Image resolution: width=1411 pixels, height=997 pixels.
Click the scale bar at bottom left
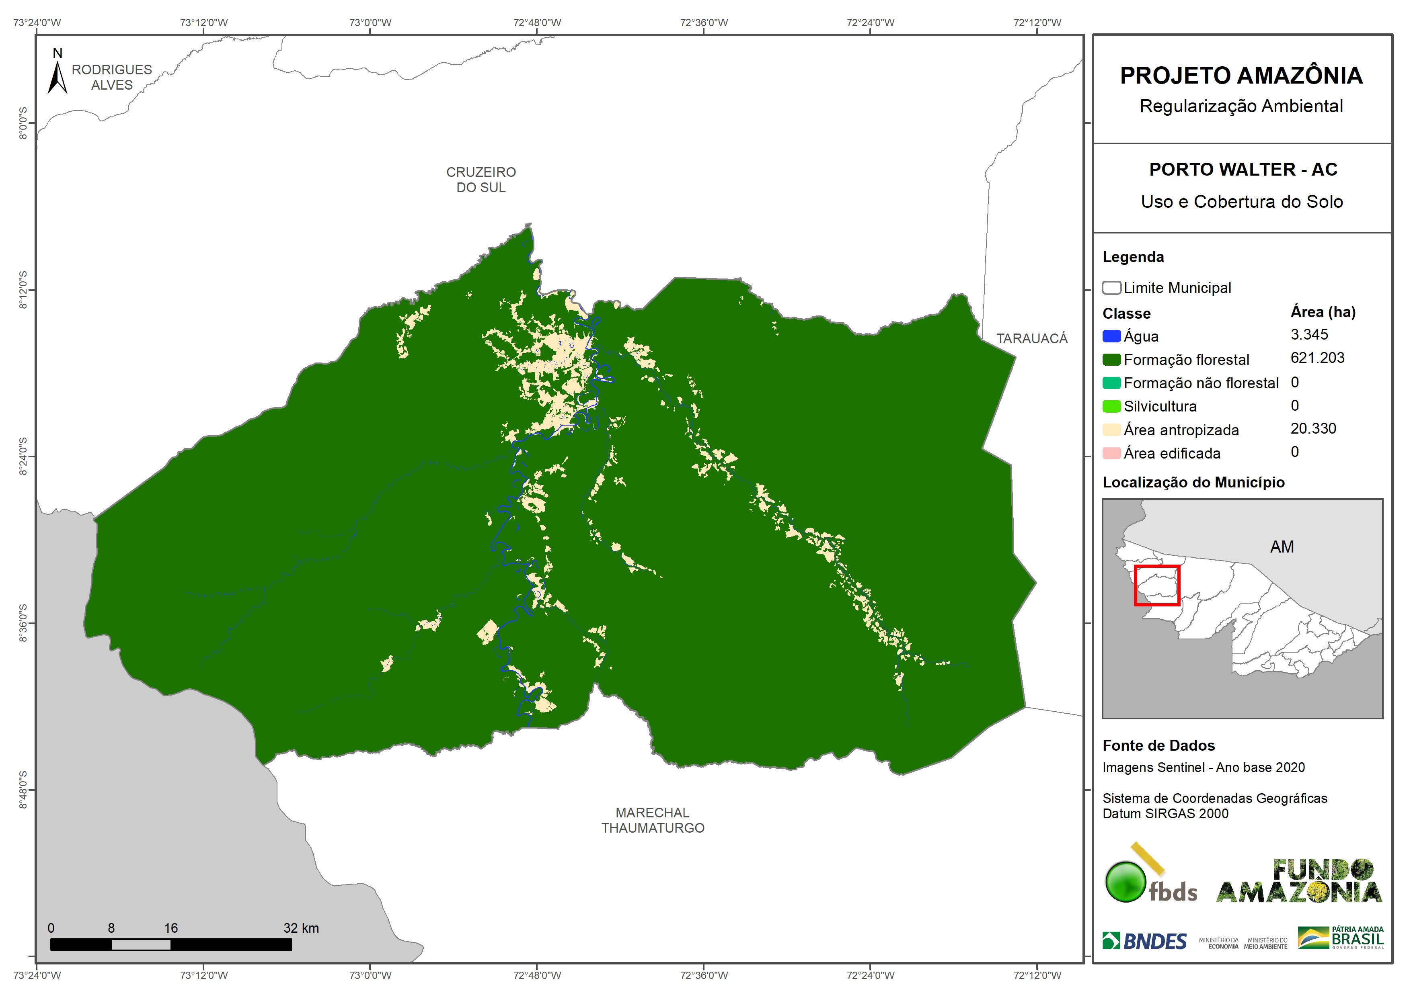tap(171, 945)
